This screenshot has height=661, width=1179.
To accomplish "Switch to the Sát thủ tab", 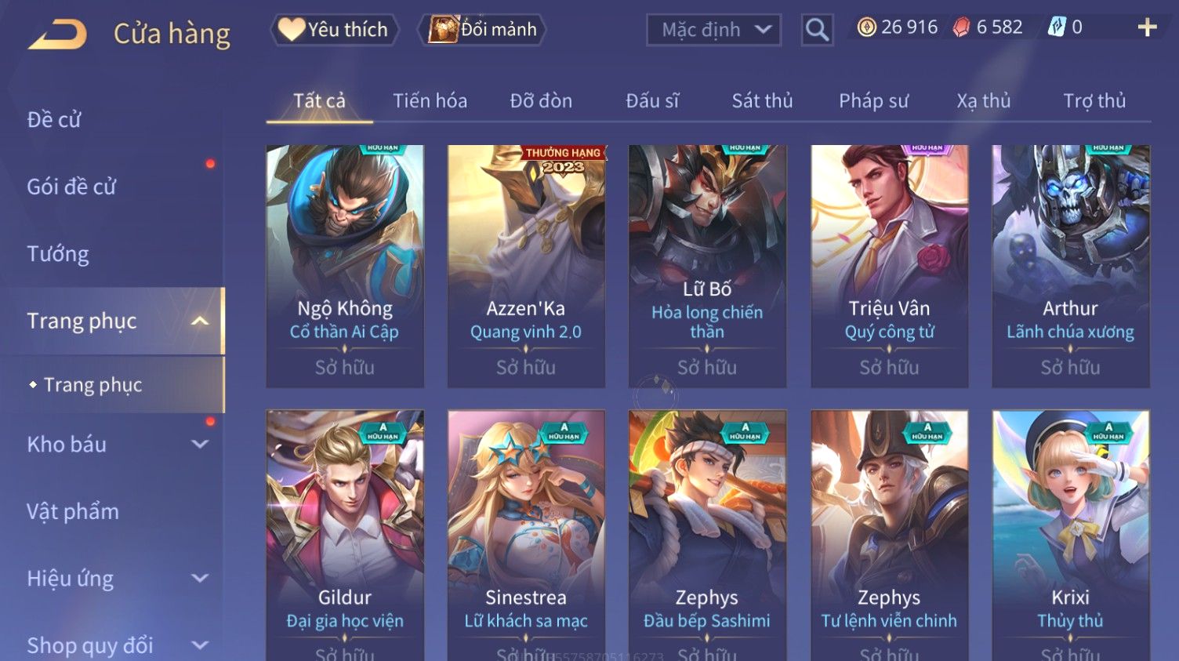I will pyautogui.click(x=762, y=101).
